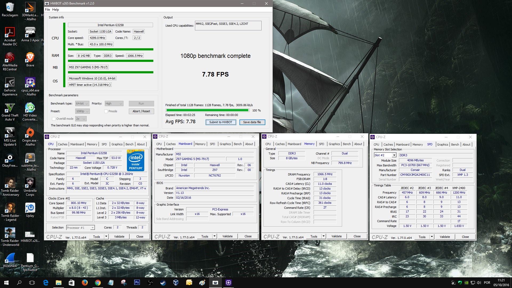The height and width of the screenshot is (288, 512).
Task: Open the Priority High dropdown
Action: coord(114,103)
